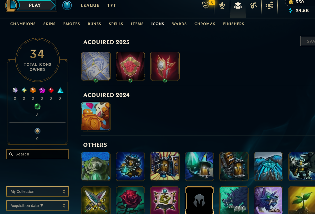This screenshot has height=214, width=315.
Task: Select the green sprout seedling icon
Action: coord(302,201)
